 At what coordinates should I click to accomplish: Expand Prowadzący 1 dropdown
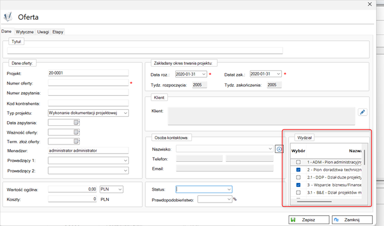pyautogui.click(x=125, y=161)
